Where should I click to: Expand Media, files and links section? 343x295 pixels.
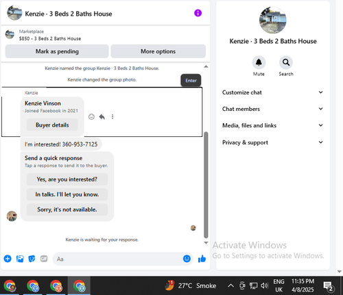[x=272, y=125]
